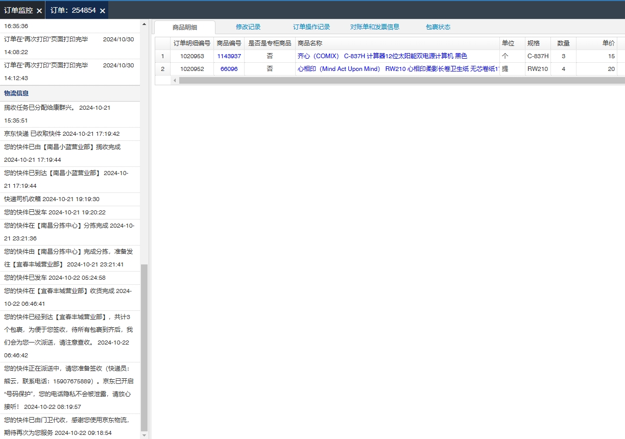Open the 心相印 RW210 tissue product link

pos(398,69)
